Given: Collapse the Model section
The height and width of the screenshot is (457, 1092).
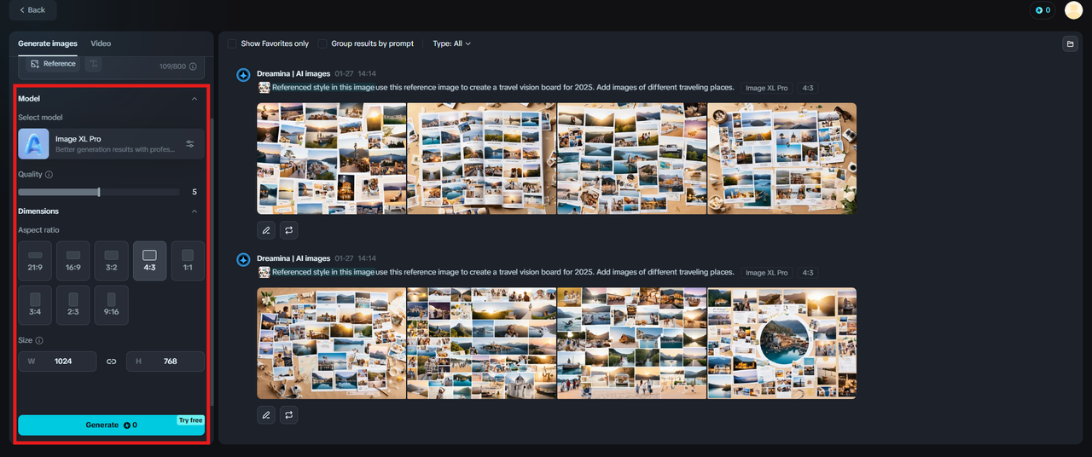Looking at the screenshot, I should click(x=194, y=99).
